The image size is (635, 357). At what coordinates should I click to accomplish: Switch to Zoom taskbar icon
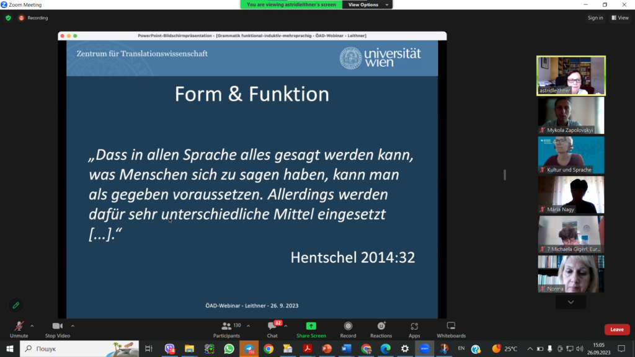pyautogui.click(x=424, y=348)
